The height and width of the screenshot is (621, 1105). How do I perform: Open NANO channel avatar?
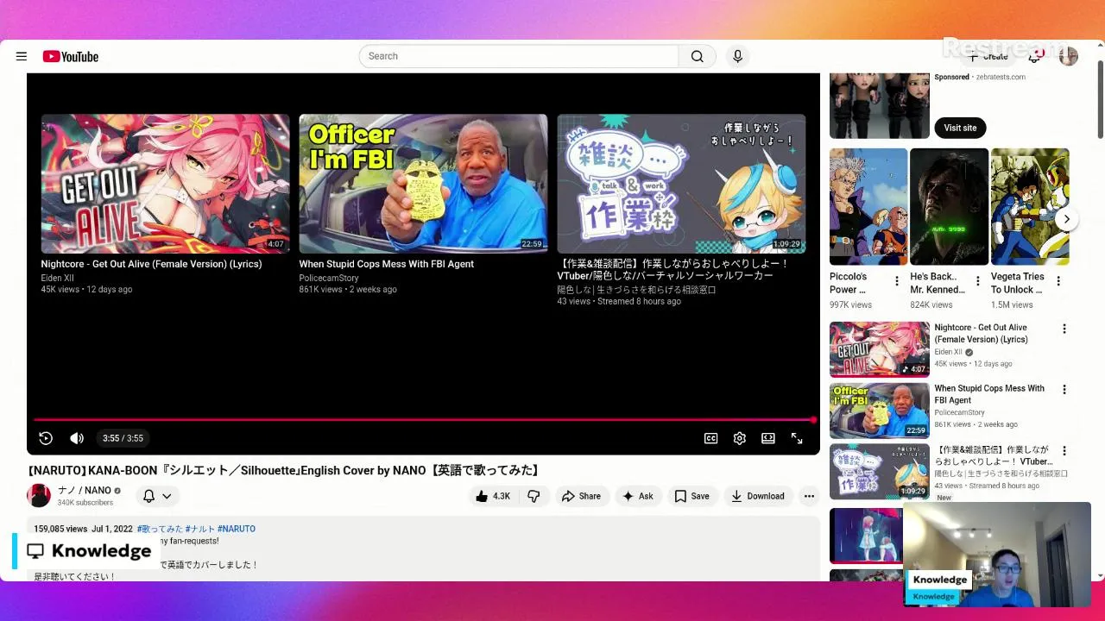39,496
